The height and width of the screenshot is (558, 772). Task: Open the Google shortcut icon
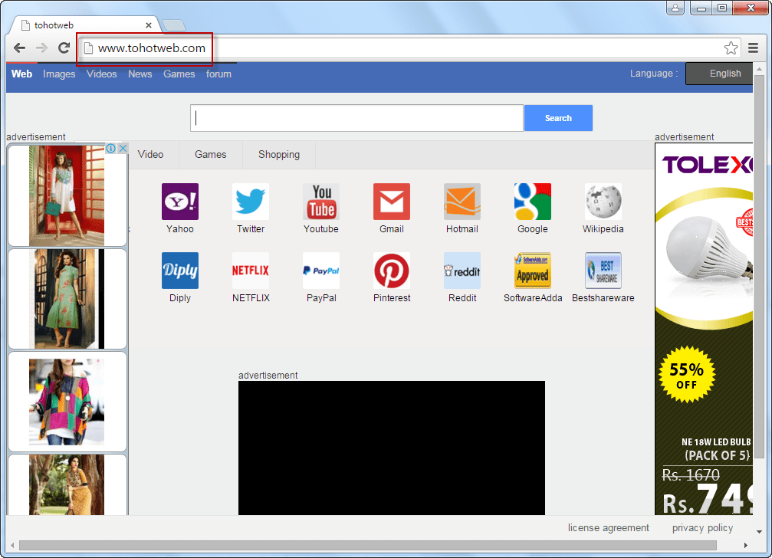[x=533, y=202]
